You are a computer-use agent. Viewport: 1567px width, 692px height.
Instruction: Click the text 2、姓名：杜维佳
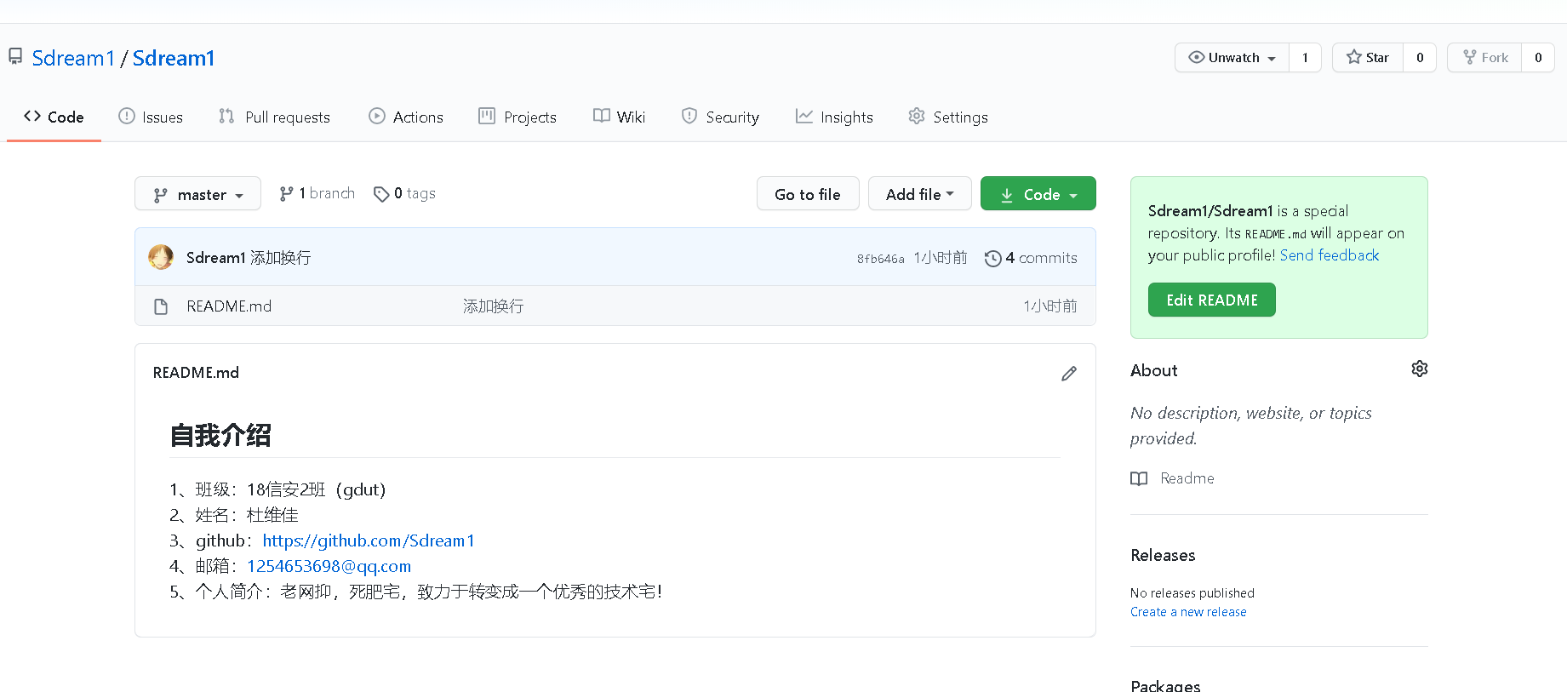pos(234,515)
